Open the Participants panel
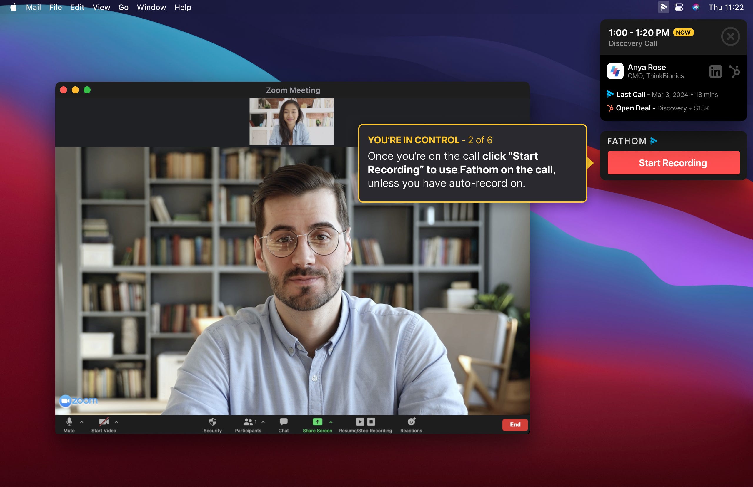Viewport: 753px width, 487px height. pyautogui.click(x=248, y=425)
